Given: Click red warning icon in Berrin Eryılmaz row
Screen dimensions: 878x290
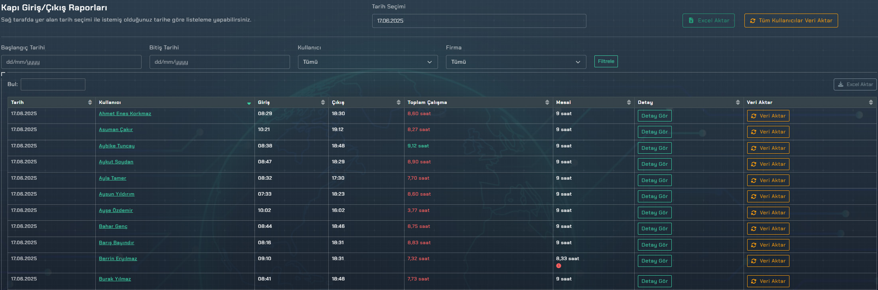Looking at the screenshot, I should point(558,266).
